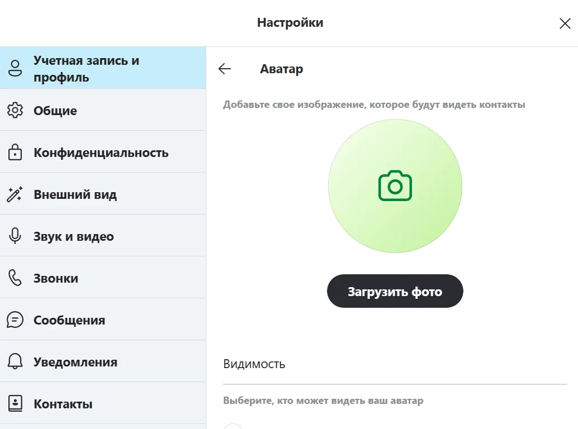Close the Настройки settings window
578x429 pixels.
(565, 23)
